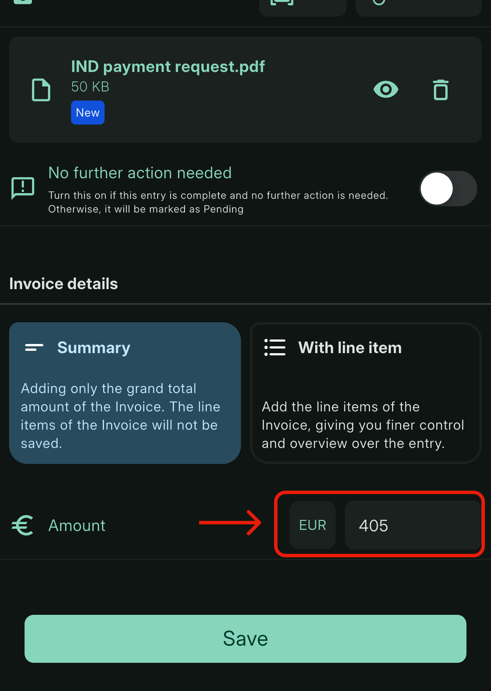
Task: Open the IND payment request.pdf file name
Action: click(168, 67)
